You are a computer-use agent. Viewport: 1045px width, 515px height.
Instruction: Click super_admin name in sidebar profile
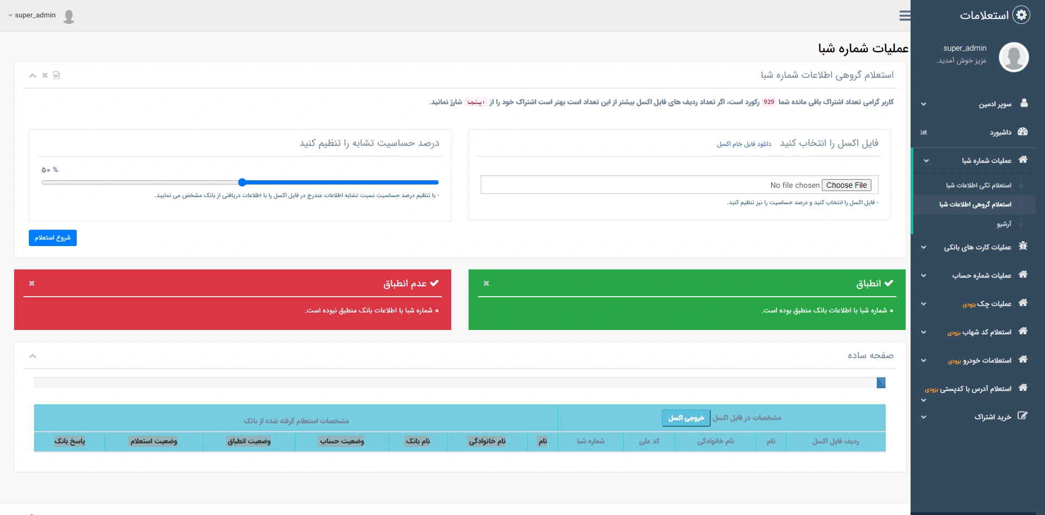click(964, 48)
